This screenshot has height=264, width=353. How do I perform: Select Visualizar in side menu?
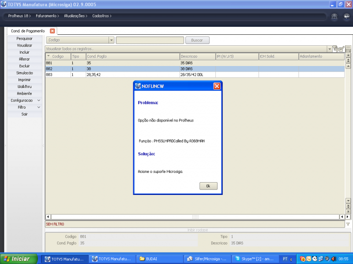click(25, 45)
